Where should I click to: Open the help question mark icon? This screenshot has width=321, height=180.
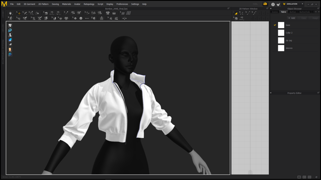(x=273, y=4)
